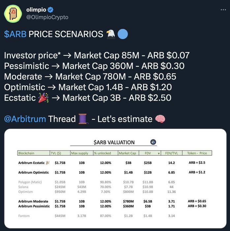This screenshot has width=230, height=231.
Task: Click the Arbitrum logo next to $ARB VALUATION
Action: 153,142
